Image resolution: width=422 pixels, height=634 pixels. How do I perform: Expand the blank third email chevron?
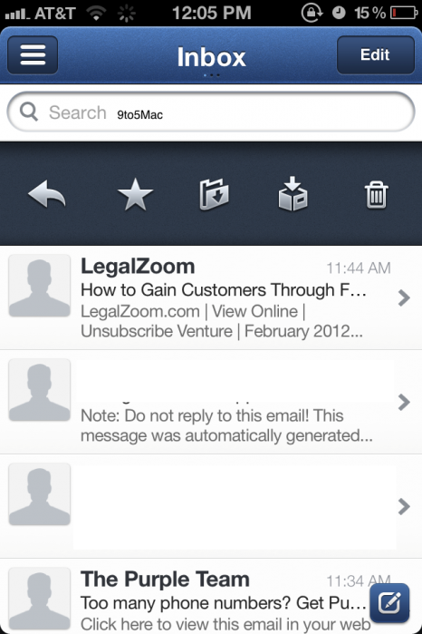(404, 507)
